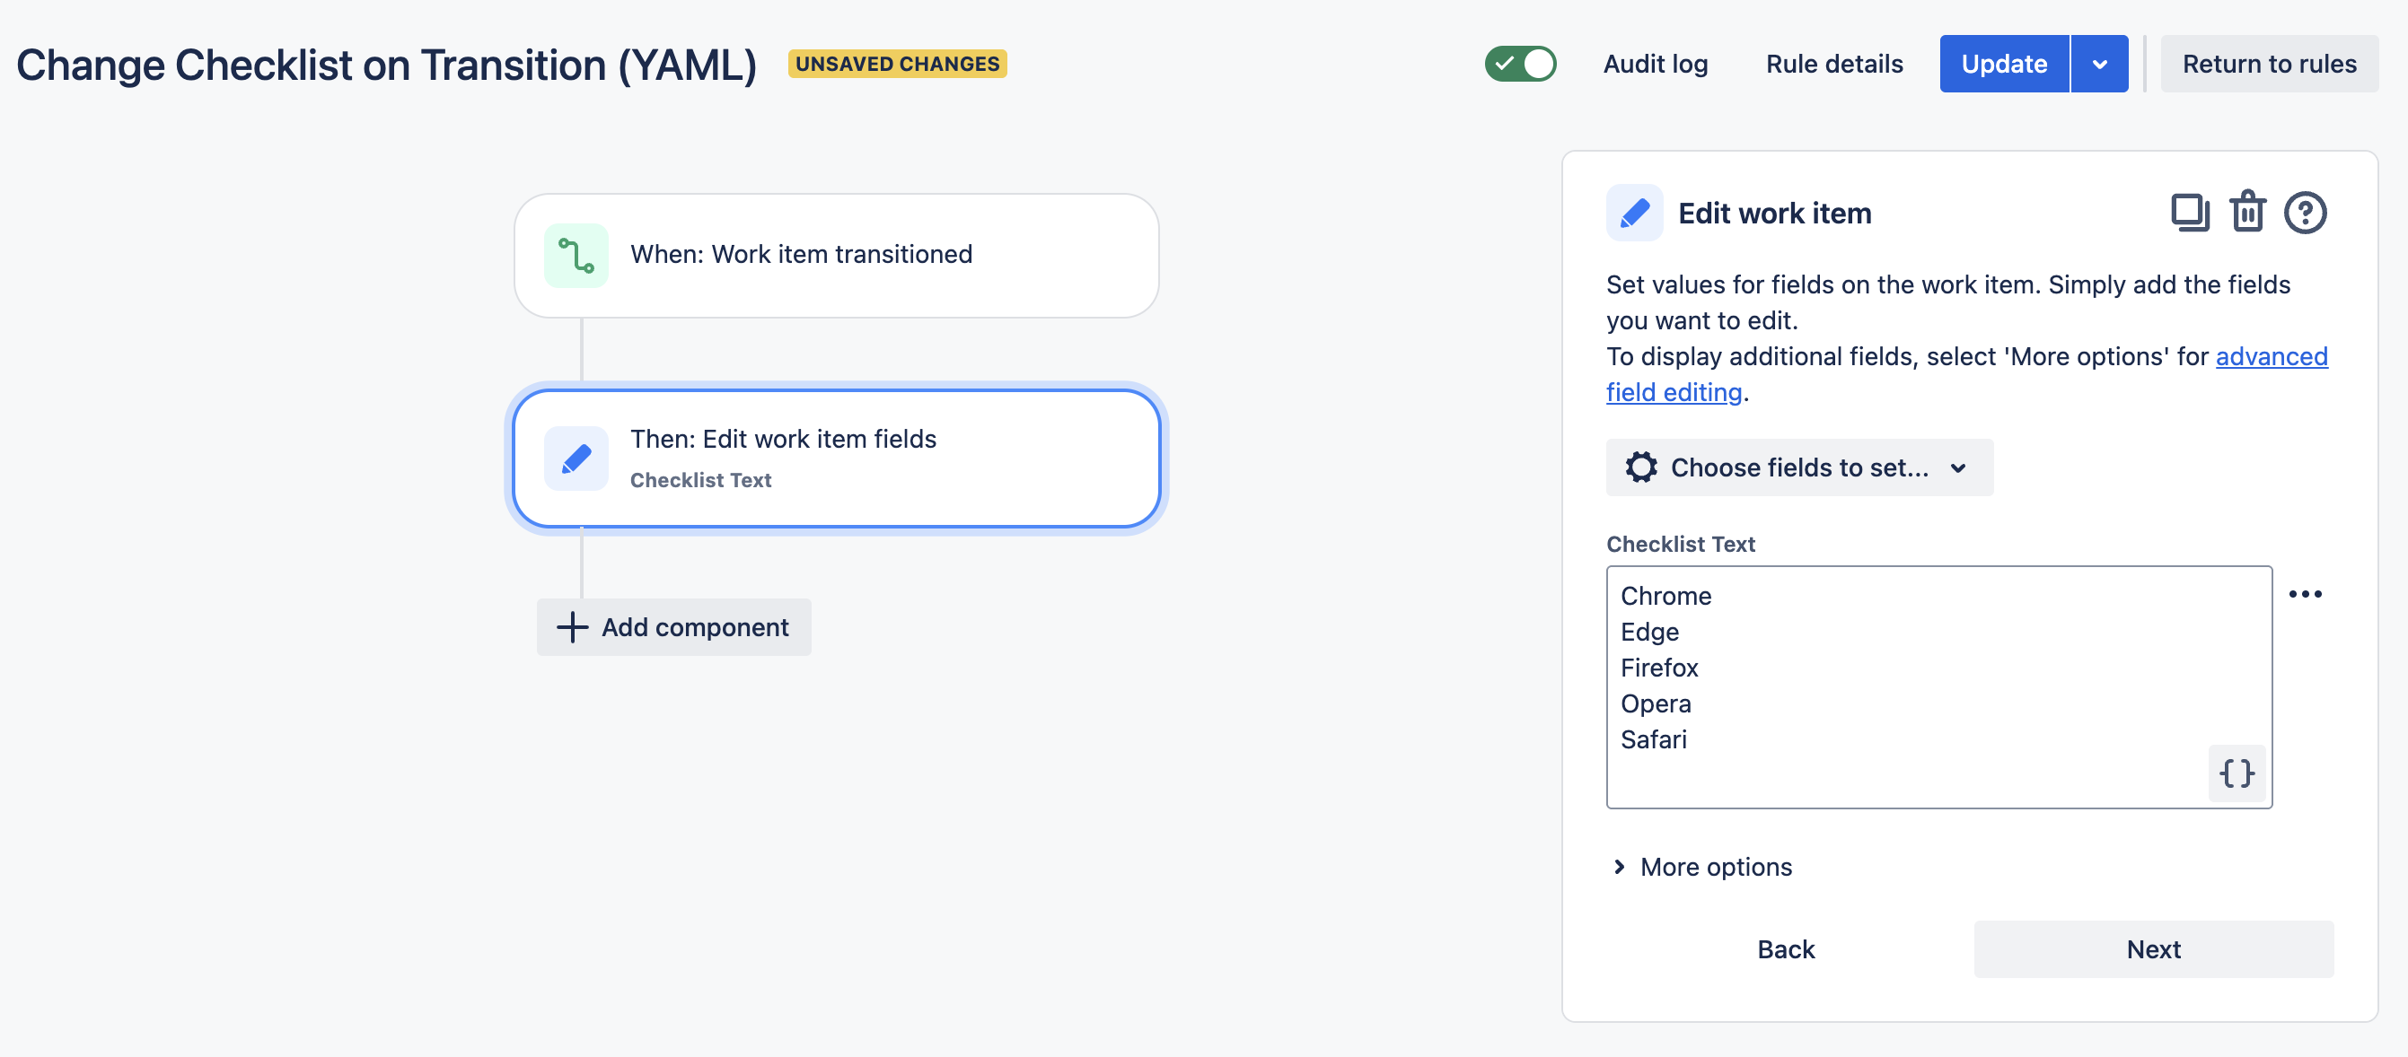Click the pencil icon in Then action
The width and height of the screenshot is (2408, 1057).
tap(576, 459)
